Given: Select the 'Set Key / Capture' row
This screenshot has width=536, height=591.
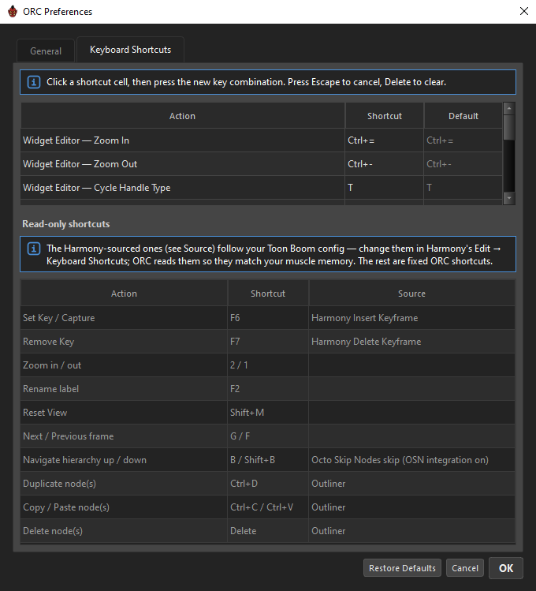Looking at the screenshot, I should 268,318.
